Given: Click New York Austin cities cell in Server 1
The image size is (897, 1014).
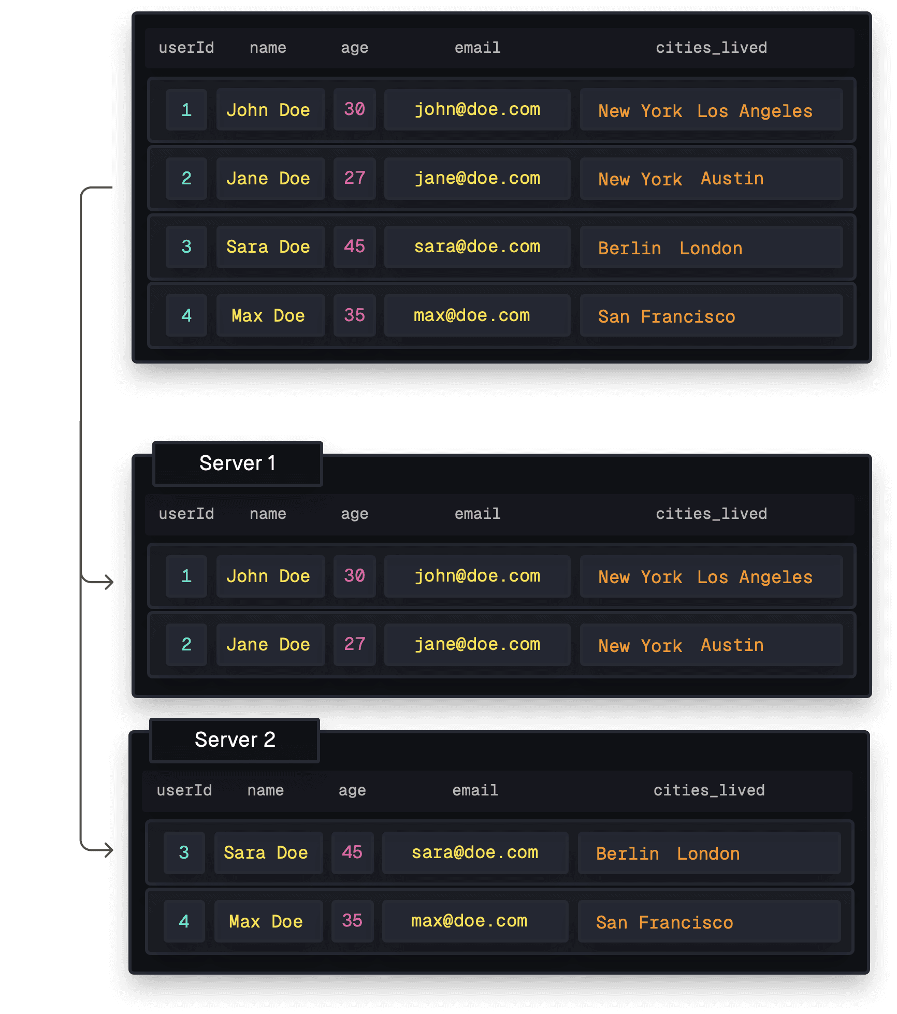Looking at the screenshot, I should click(712, 645).
